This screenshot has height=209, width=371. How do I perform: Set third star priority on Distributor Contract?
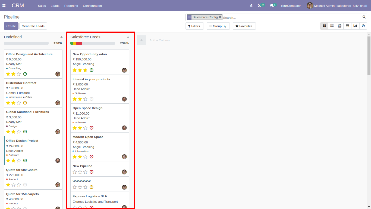(x=19, y=103)
